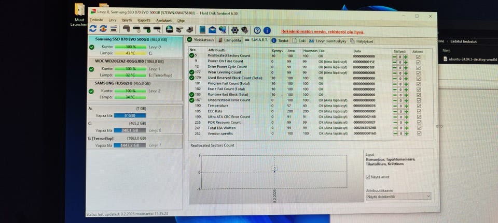Click the ubuntu-24.04.3 iso file icon in the Explorer window

tap(445, 58)
